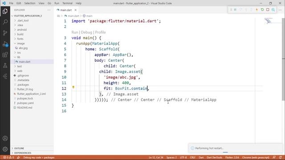Open the Source Control view
Screen dimensions: 285x160
(x=5, y=33)
